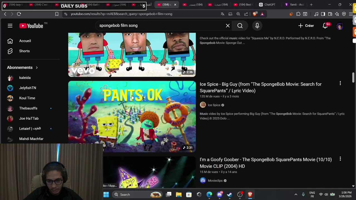Open Brave Wallet icon

pyautogui.click(x=330, y=14)
